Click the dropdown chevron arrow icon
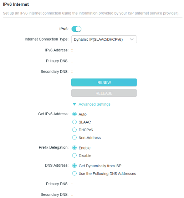Screen dimensions: 184x198 132,39
